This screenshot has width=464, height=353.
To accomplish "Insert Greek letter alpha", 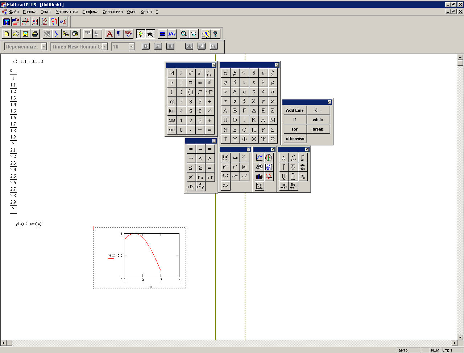I will (x=225, y=73).
